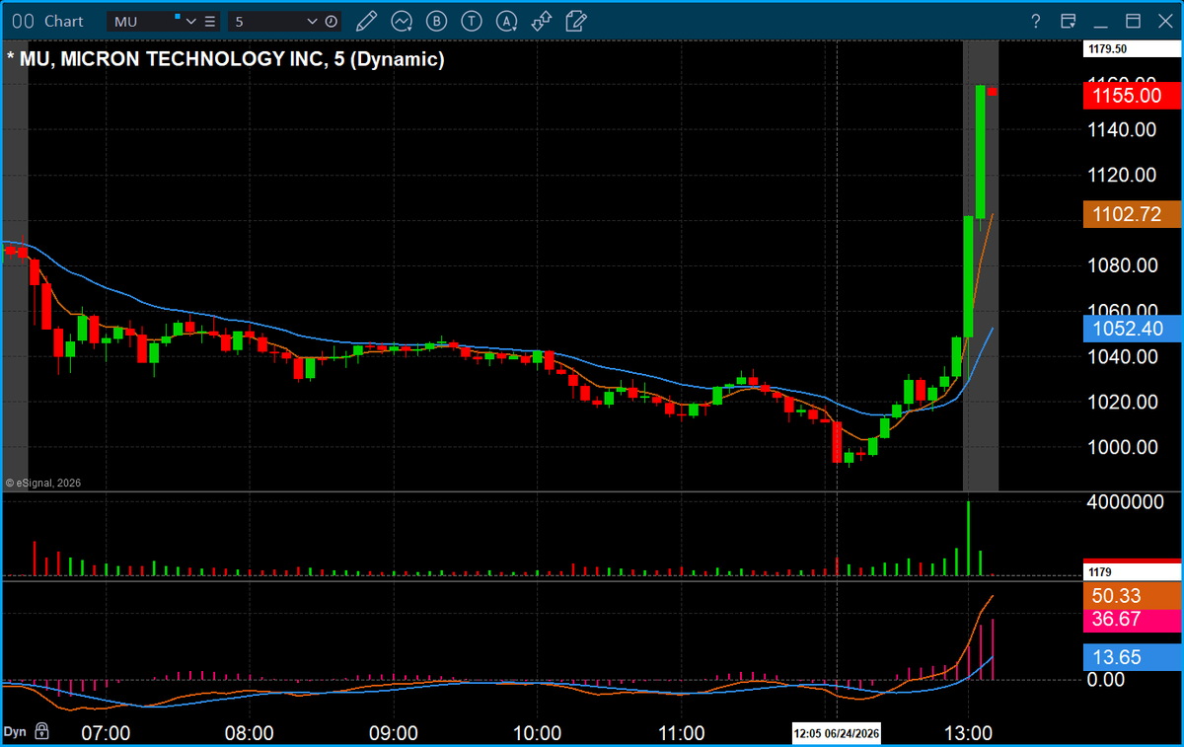This screenshot has height=747, width=1184.
Task: Click the tallest green volume bar
Action: point(968,539)
